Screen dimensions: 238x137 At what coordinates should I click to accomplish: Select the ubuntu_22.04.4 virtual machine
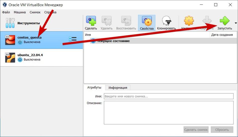(41, 57)
